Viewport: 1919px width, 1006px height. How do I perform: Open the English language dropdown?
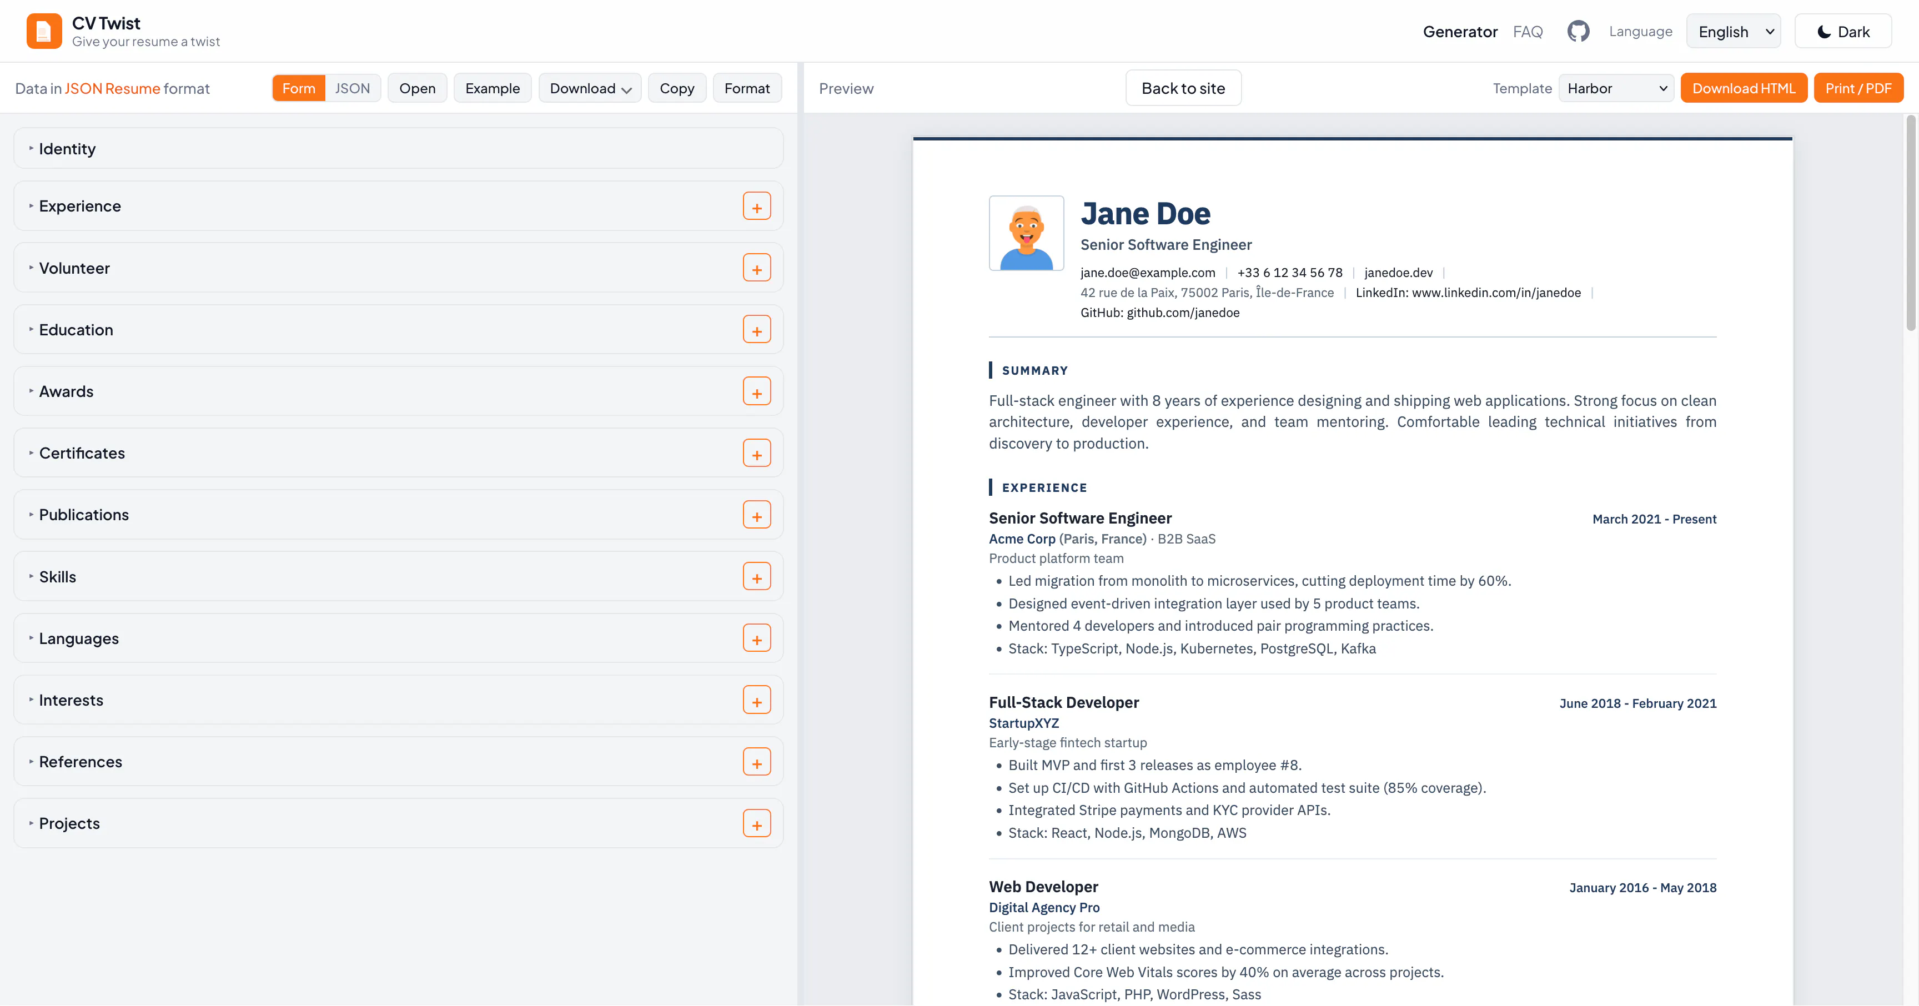coord(1733,31)
